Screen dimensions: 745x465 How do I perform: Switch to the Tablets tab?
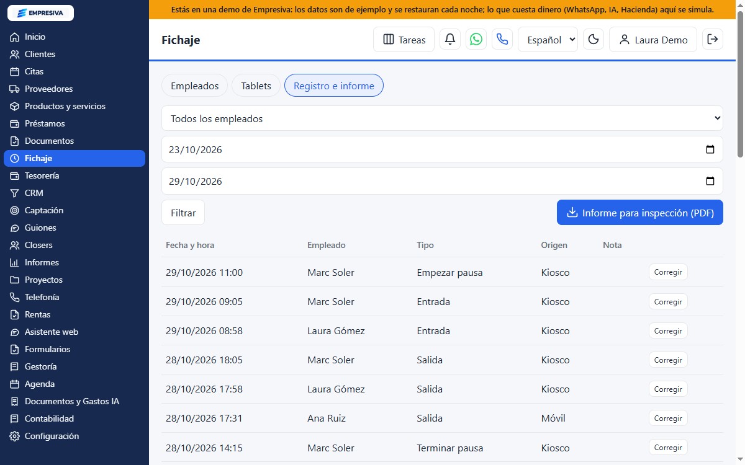(x=256, y=86)
